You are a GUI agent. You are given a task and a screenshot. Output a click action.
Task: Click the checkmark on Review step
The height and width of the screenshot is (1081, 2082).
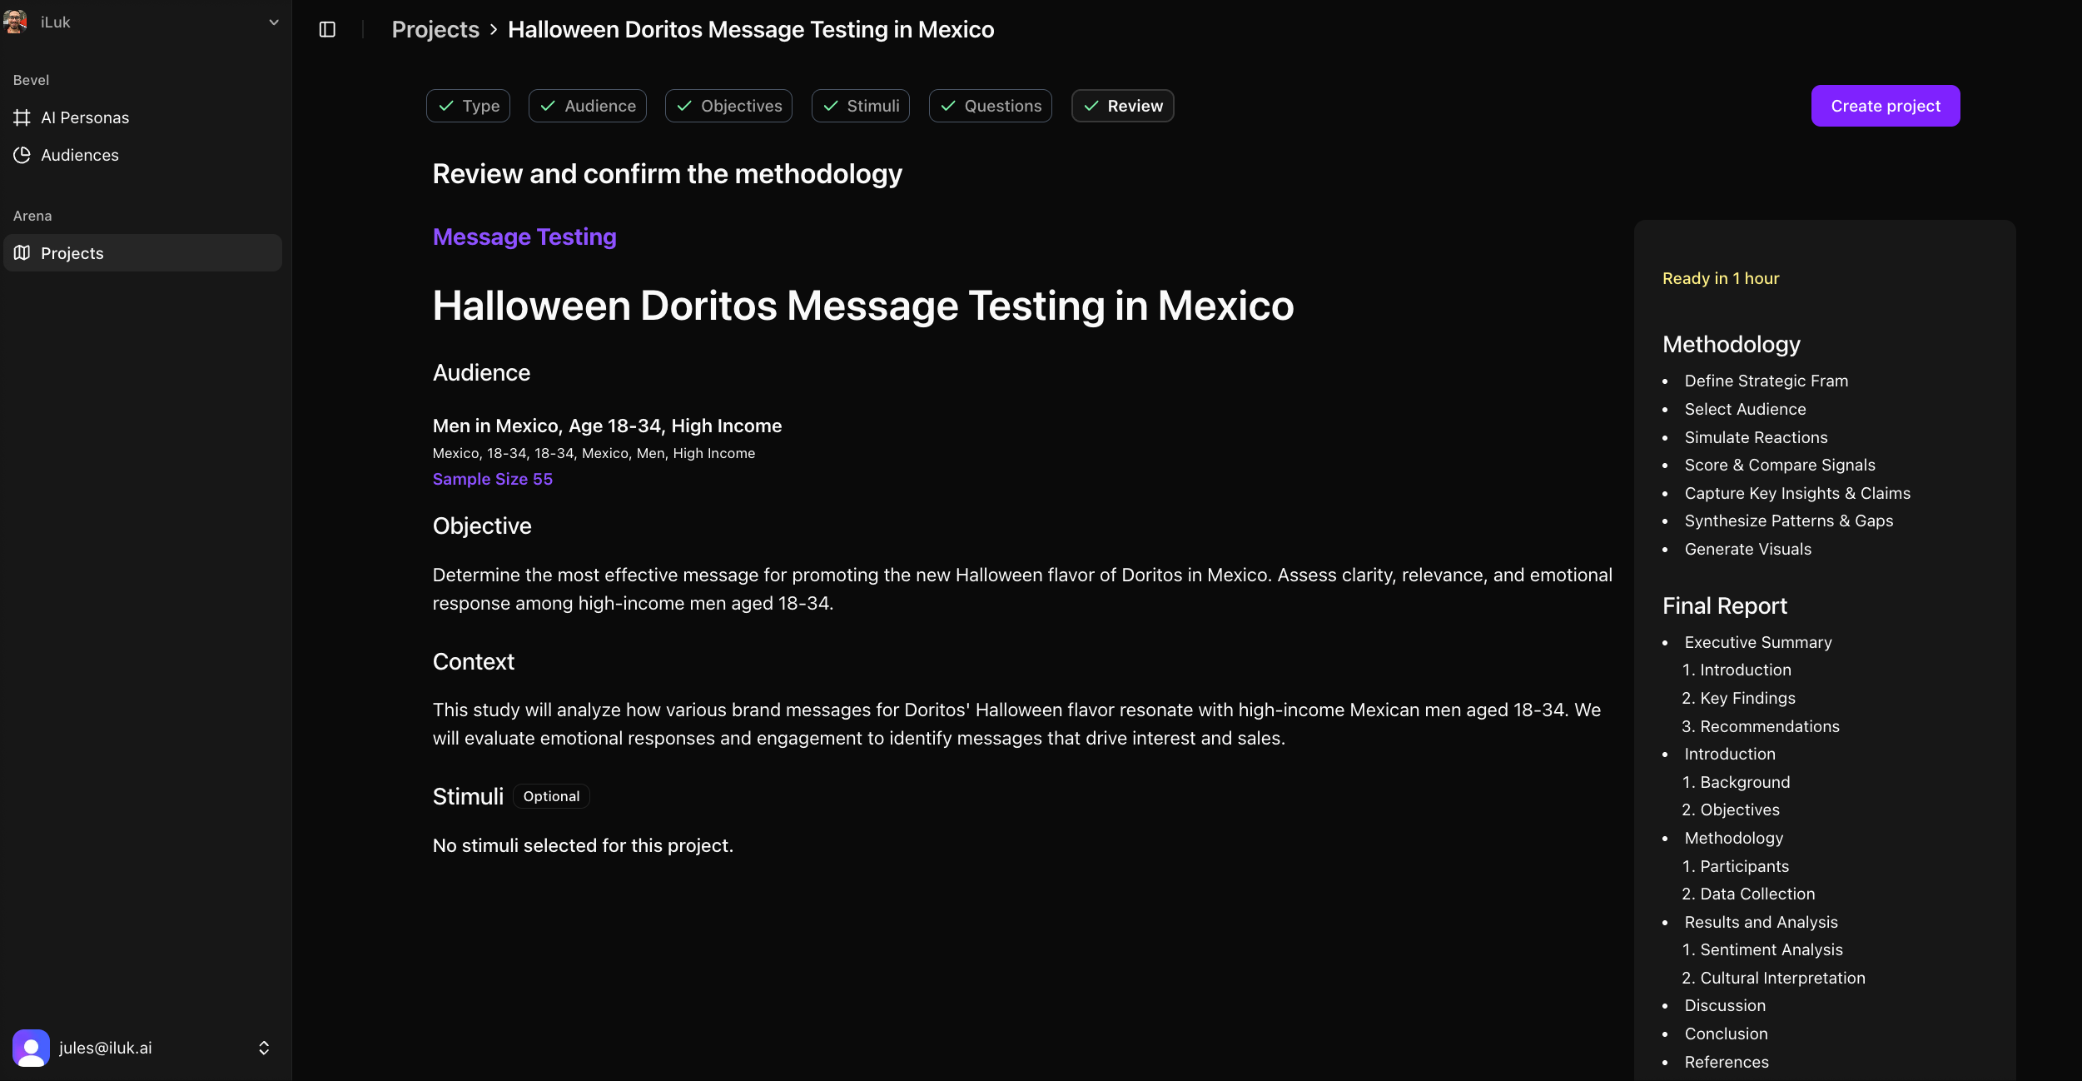[1091, 106]
